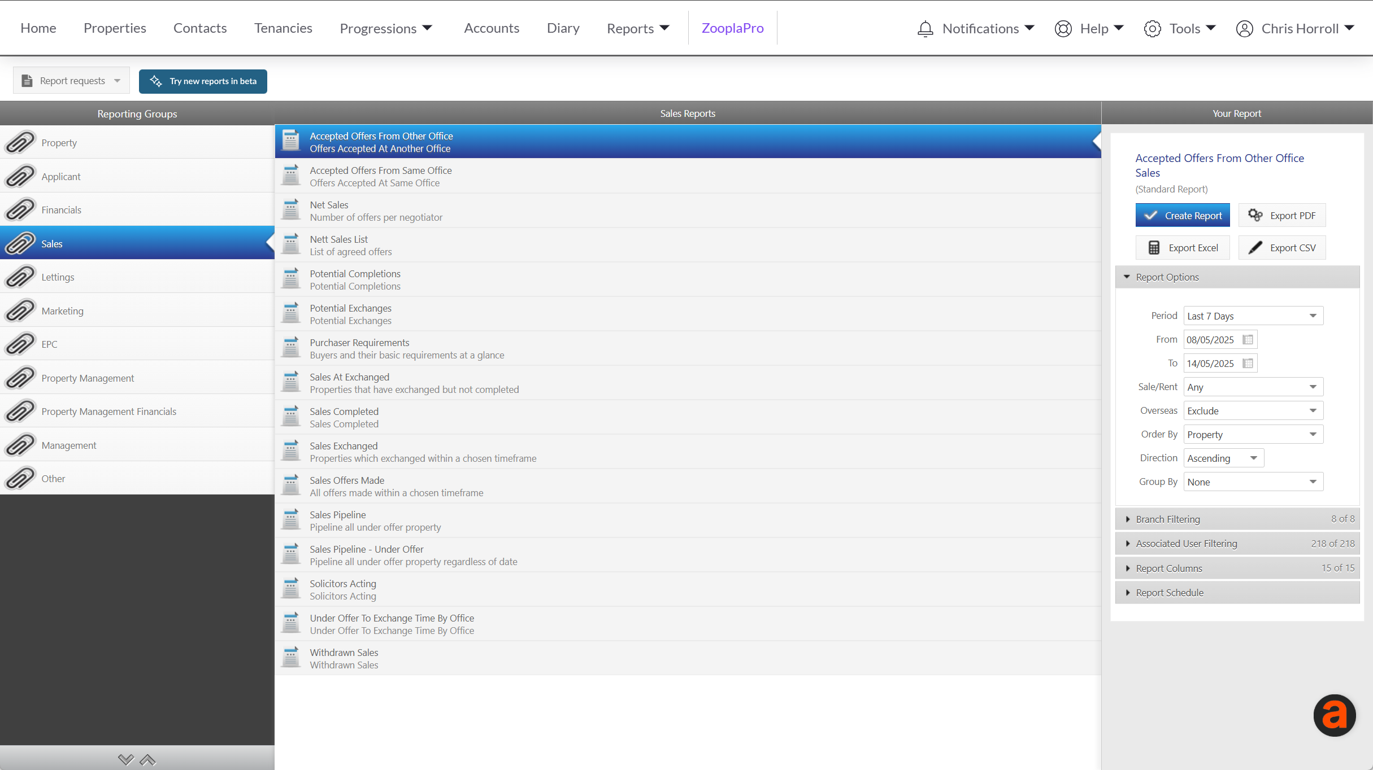Screen dimensions: 1373x770
Task: Open the Period dropdown showing Last 7 Days
Action: click(1253, 316)
